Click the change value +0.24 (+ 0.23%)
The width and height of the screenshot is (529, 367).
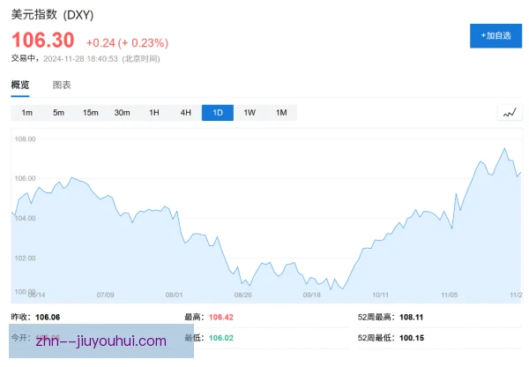pos(127,43)
